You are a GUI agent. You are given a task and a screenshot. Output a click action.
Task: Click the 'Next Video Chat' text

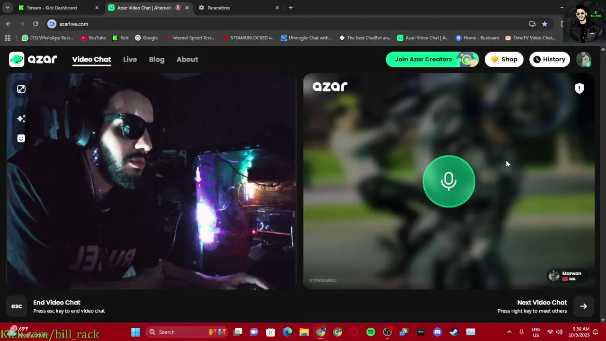[x=542, y=302]
